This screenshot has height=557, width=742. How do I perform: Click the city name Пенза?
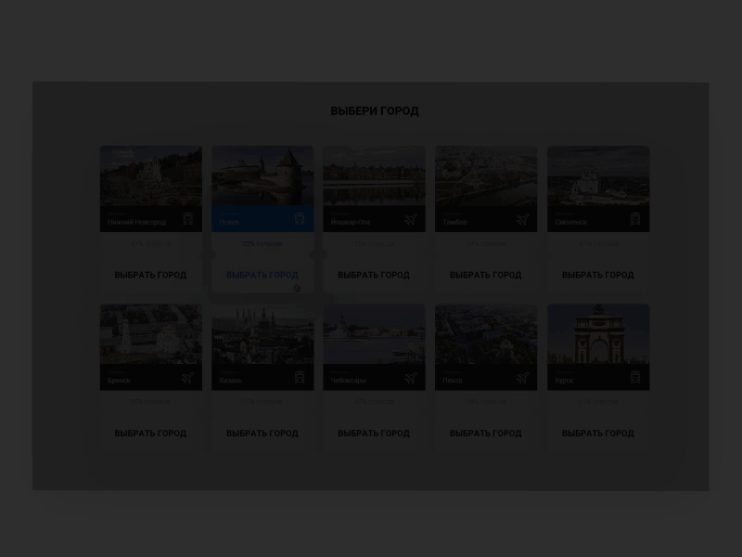(453, 381)
